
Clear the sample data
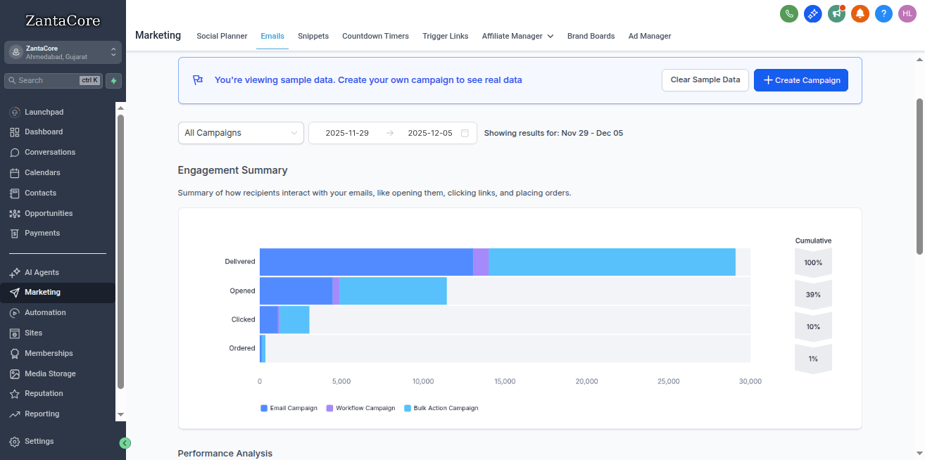[705, 80]
